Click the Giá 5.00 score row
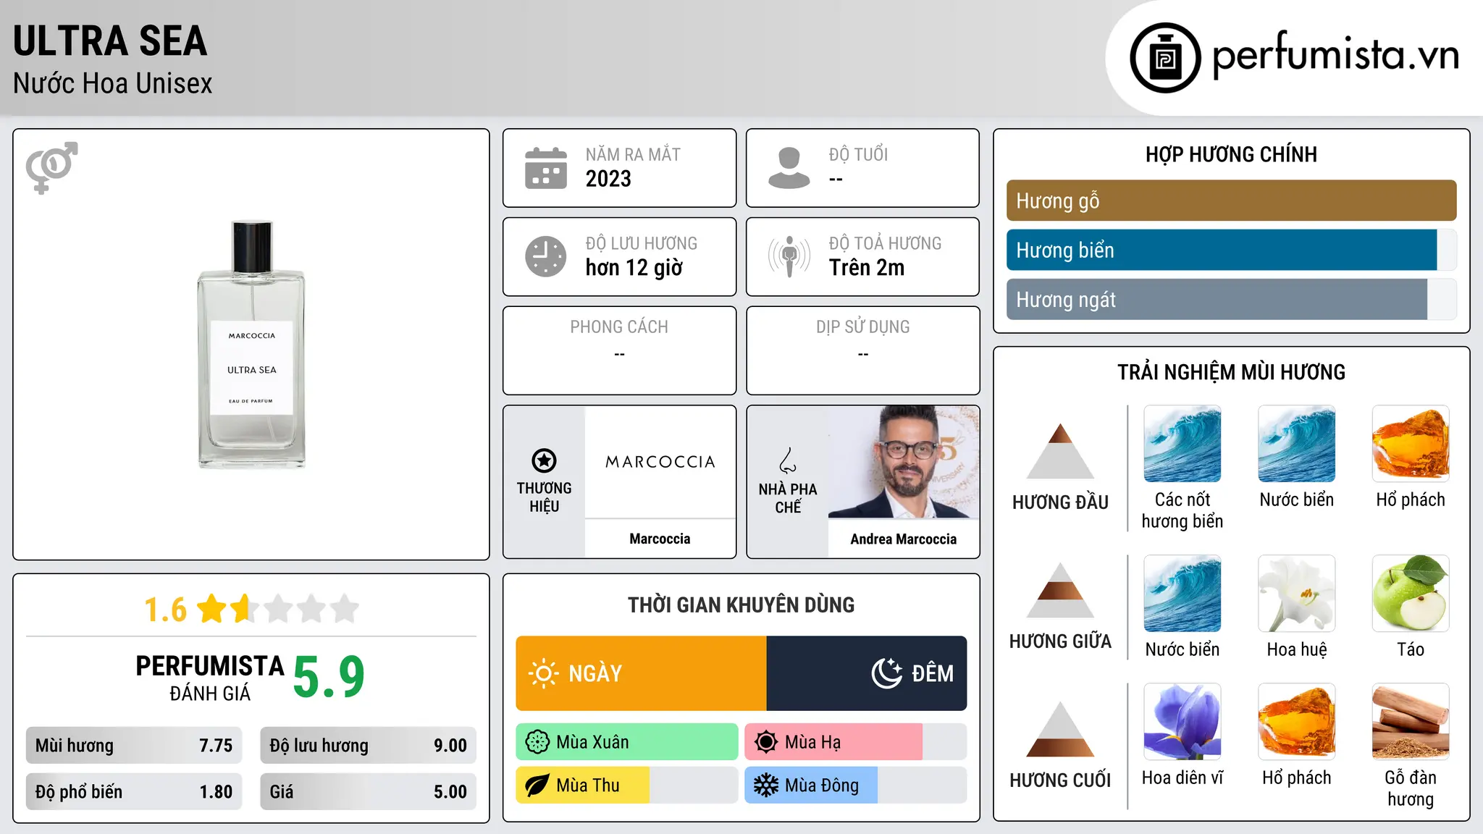The image size is (1483, 834). point(368,792)
